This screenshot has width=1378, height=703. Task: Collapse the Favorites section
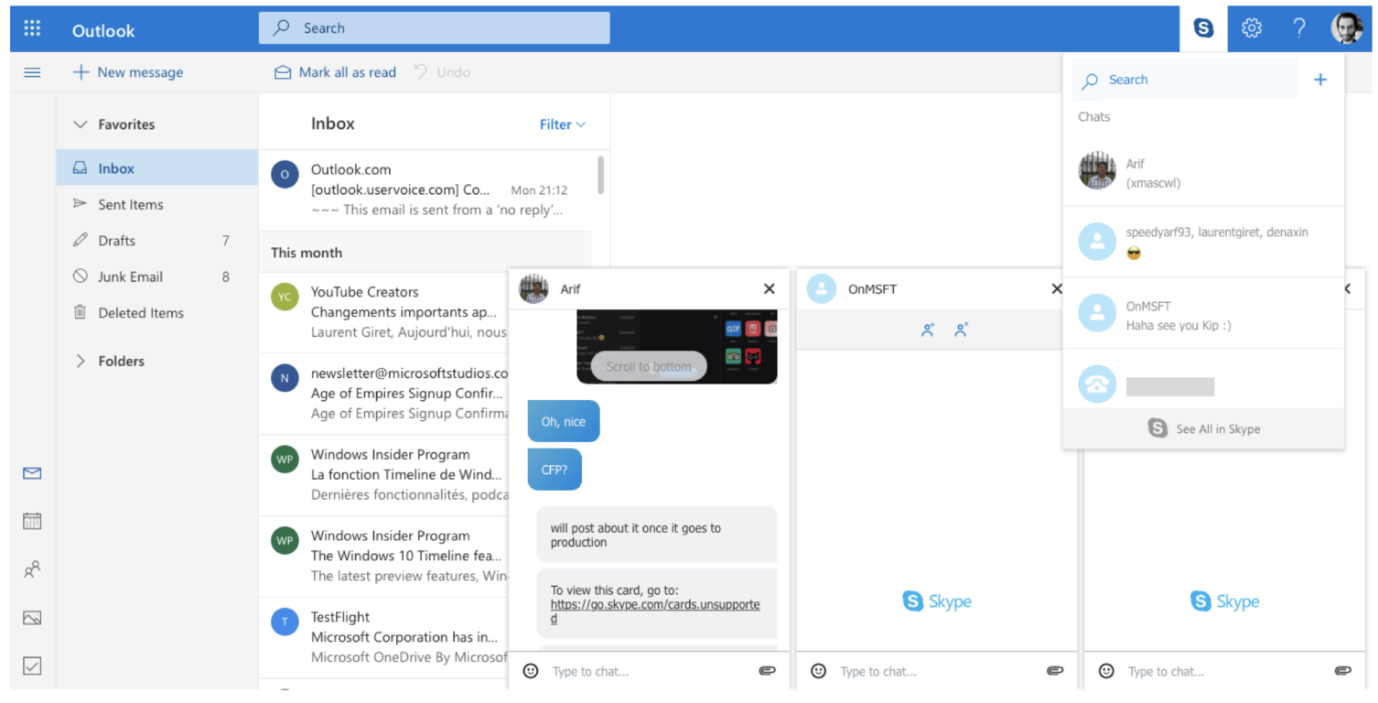pyautogui.click(x=81, y=124)
